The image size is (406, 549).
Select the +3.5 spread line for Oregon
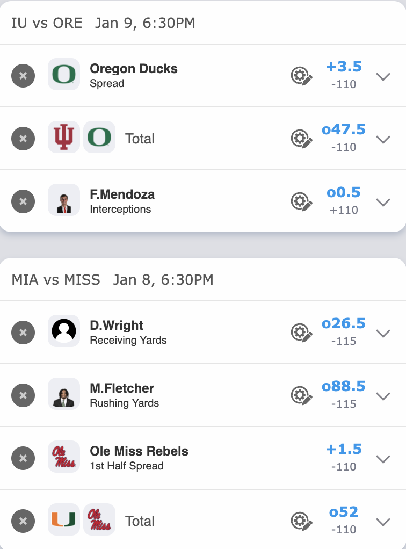point(344,66)
